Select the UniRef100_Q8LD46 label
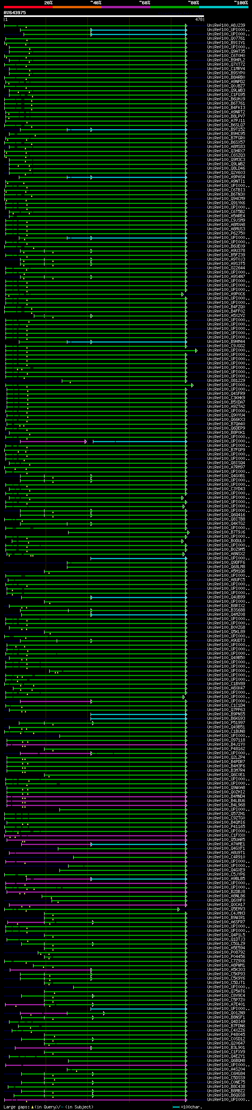The height and width of the screenshot is (1110, 252). tap(226, 168)
